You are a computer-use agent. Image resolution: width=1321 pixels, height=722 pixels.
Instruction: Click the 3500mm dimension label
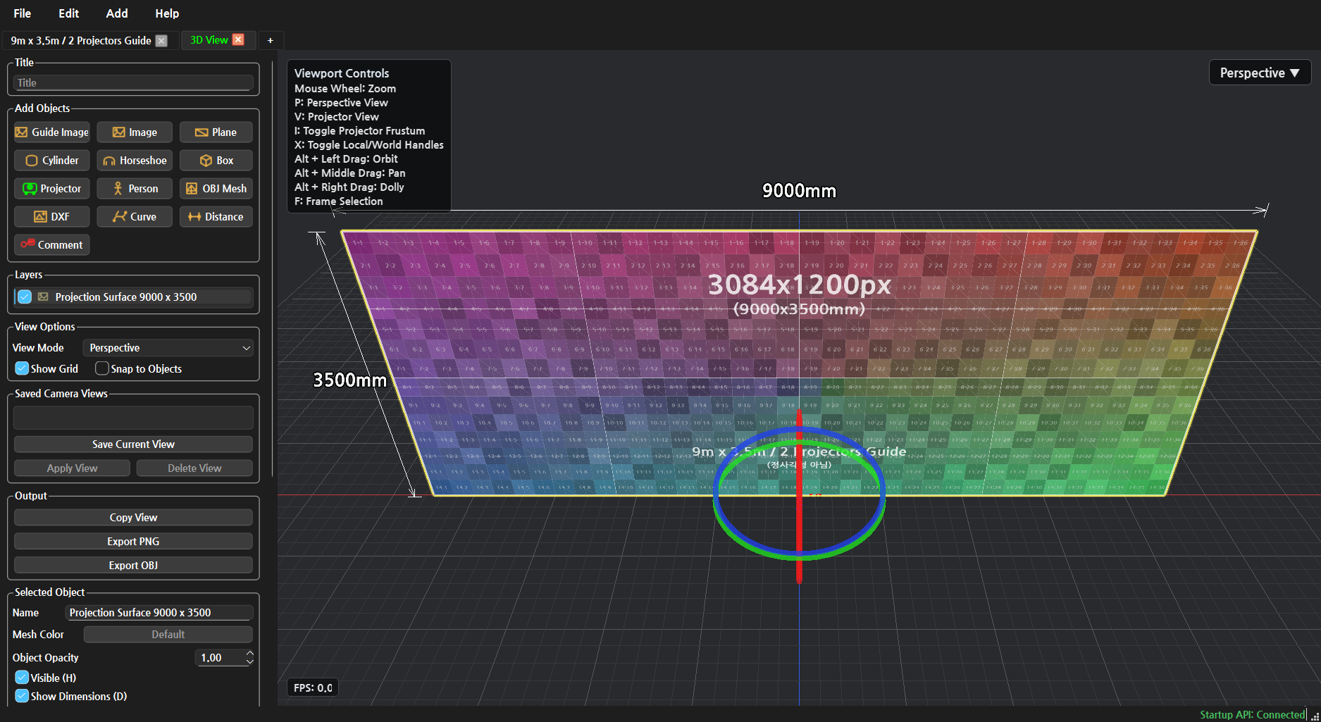[x=350, y=380]
